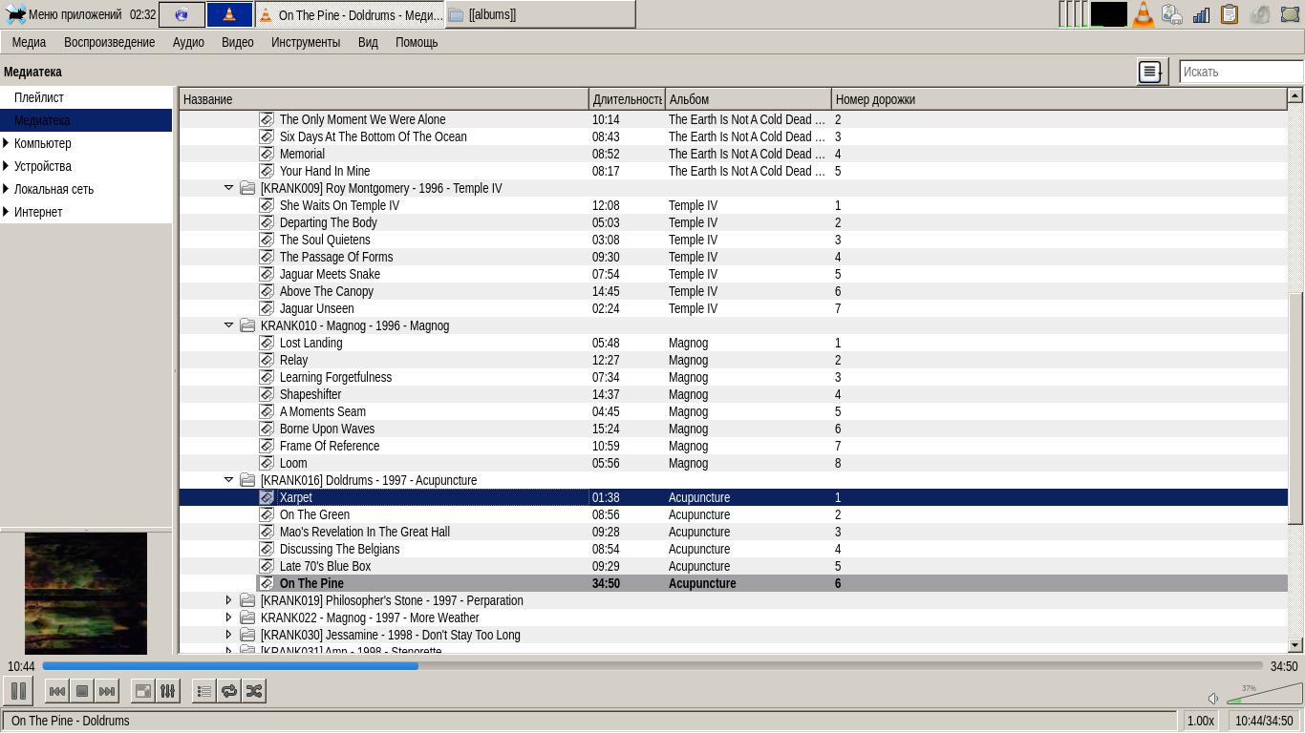
Task: Open the Медиа menu
Action: pos(29,42)
